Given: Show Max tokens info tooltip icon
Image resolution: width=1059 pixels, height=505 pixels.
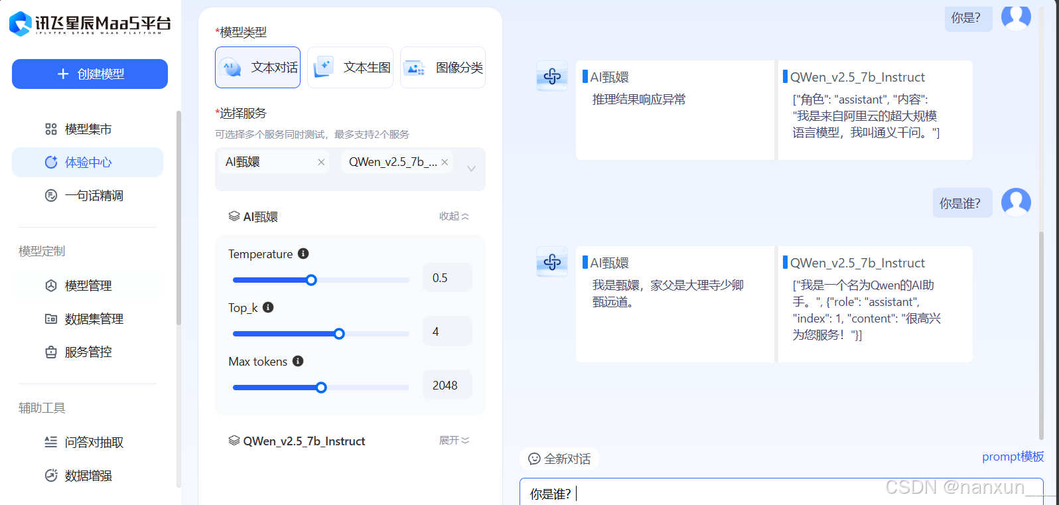Looking at the screenshot, I should 298,361.
